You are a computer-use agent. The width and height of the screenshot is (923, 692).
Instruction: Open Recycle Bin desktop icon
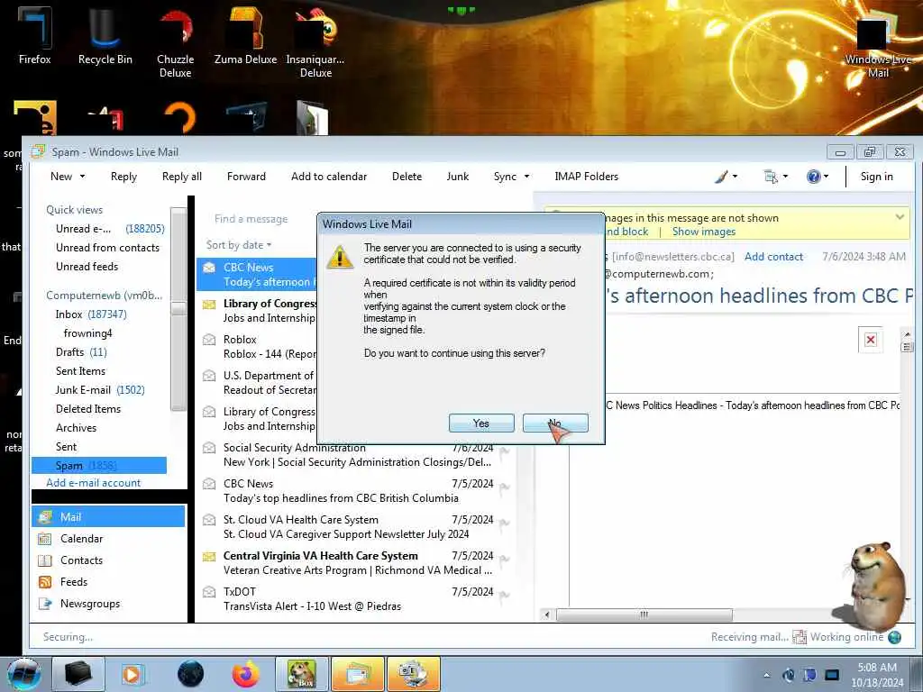[x=105, y=35]
